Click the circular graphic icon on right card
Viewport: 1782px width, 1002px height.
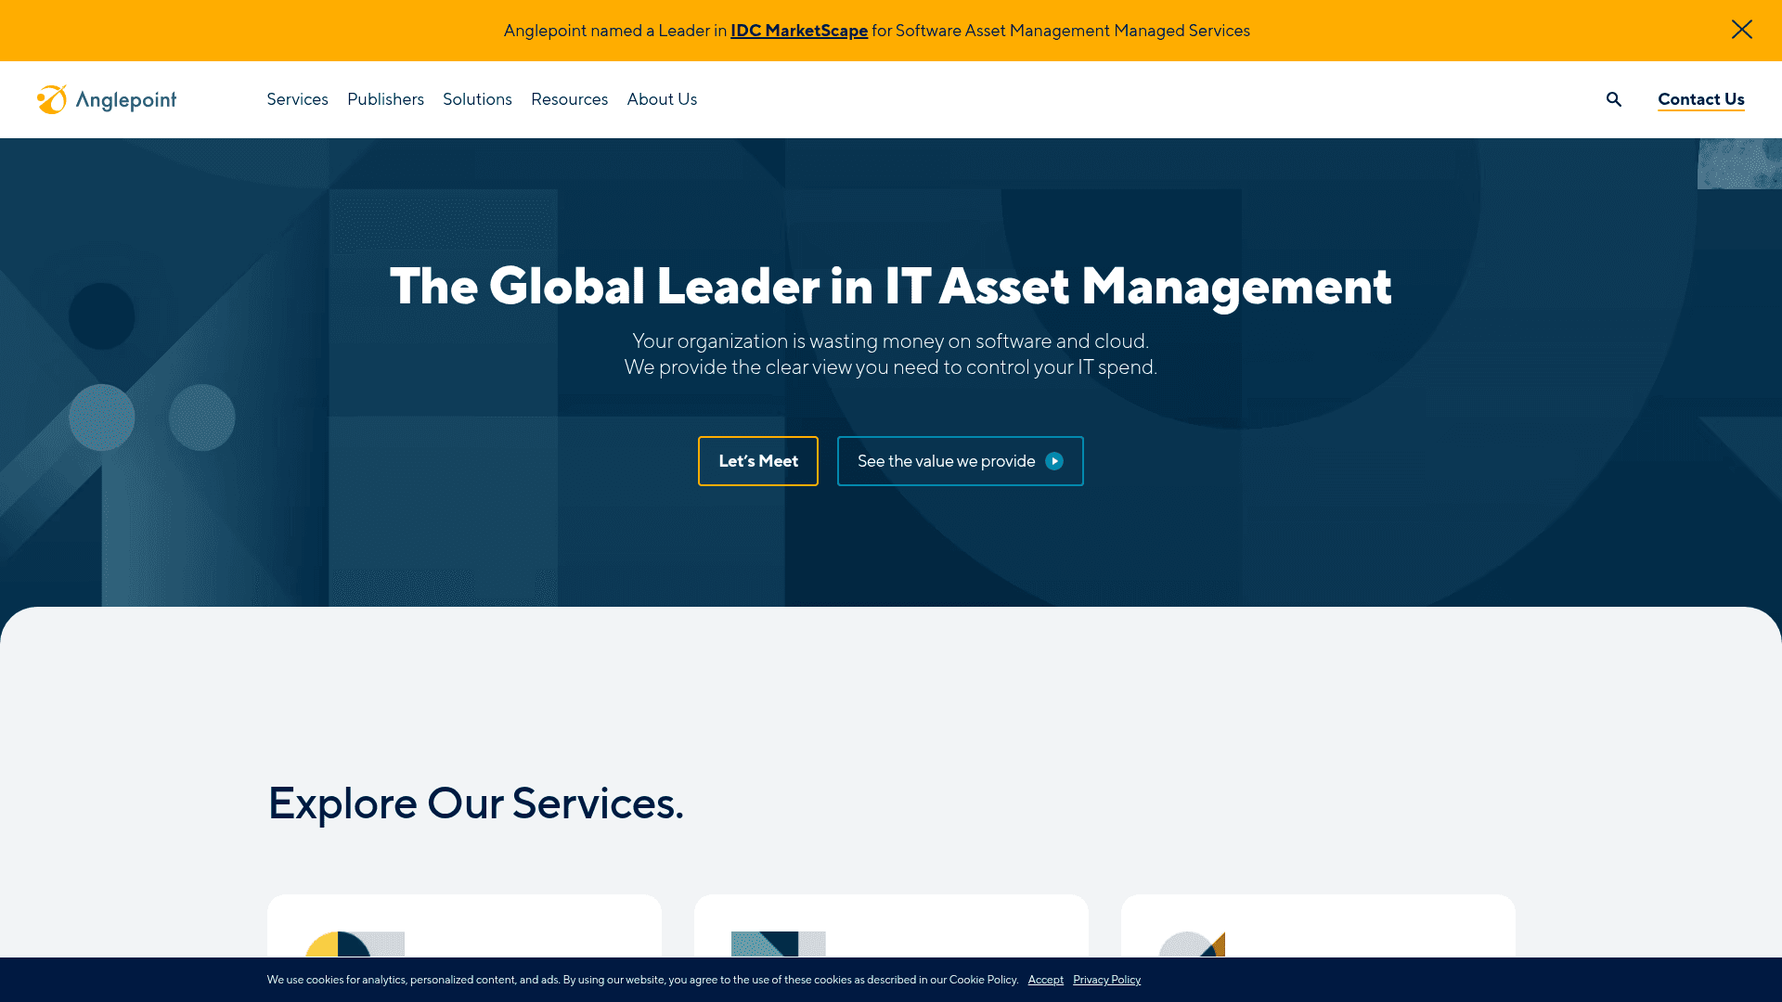click(1194, 946)
